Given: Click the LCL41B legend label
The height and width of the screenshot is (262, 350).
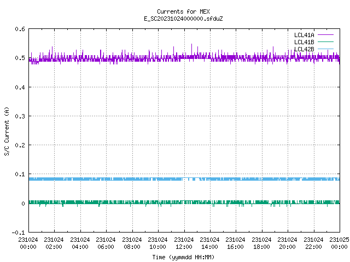Looking at the screenshot, I should (x=304, y=42).
